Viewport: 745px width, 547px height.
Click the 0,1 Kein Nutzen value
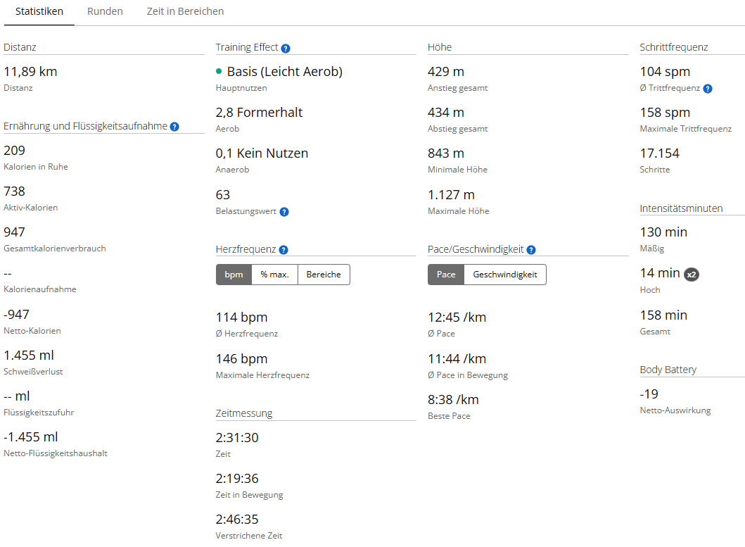262,153
